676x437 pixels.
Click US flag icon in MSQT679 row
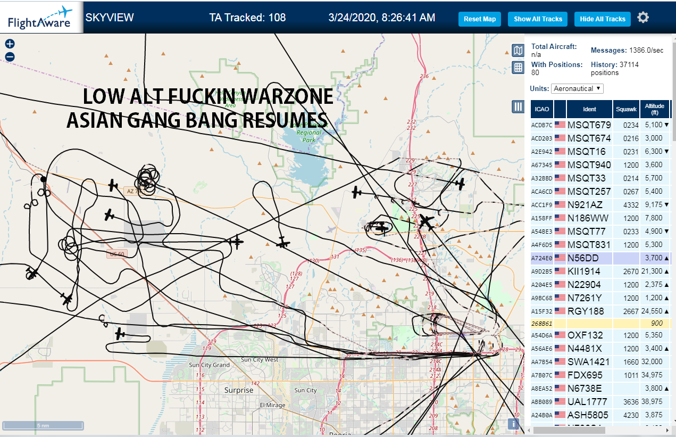[x=560, y=125]
